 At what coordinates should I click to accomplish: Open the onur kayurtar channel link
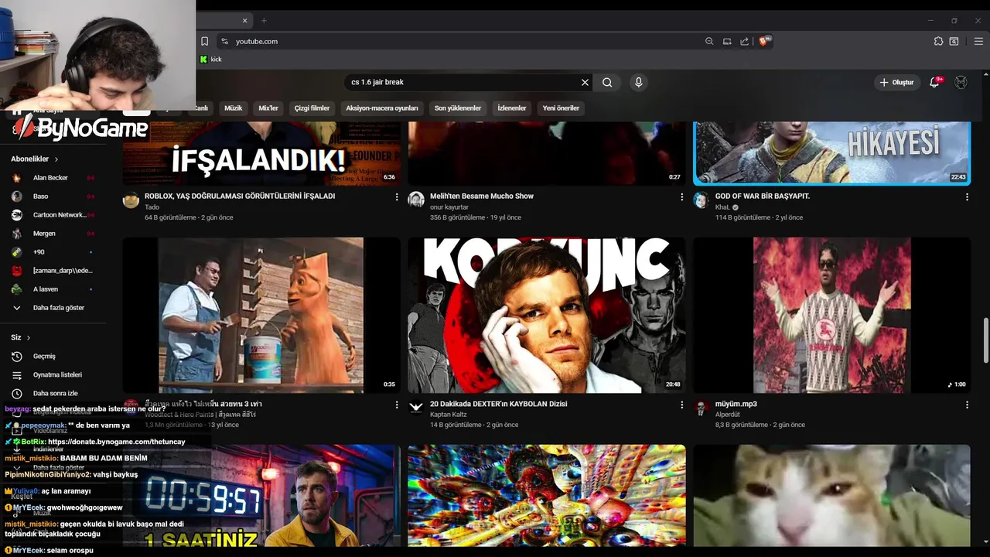click(449, 207)
